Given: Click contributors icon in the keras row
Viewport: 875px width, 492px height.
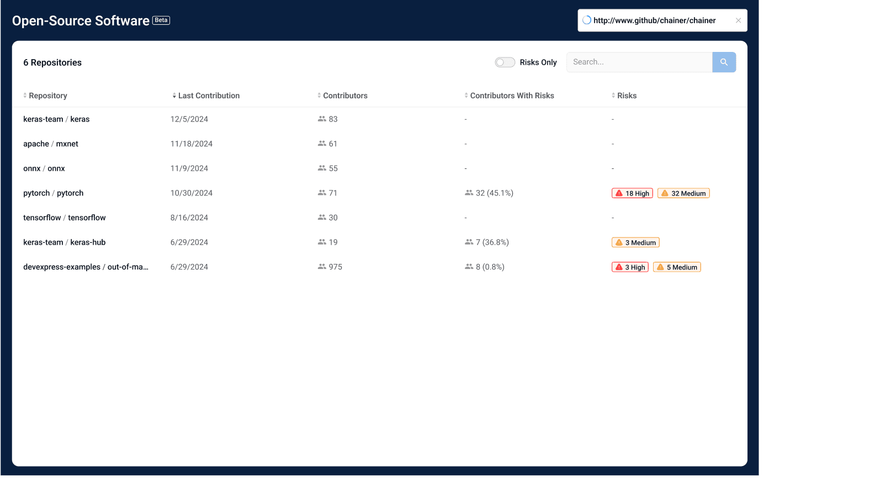Looking at the screenshot, I should (322, 119).
